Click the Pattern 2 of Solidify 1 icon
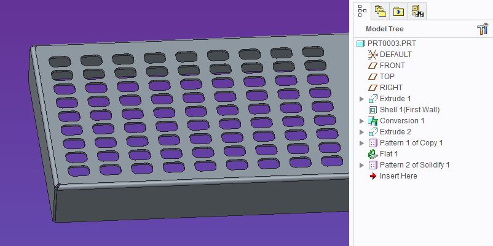The height and width of the screenshot is (246, 493). point(373,165)
